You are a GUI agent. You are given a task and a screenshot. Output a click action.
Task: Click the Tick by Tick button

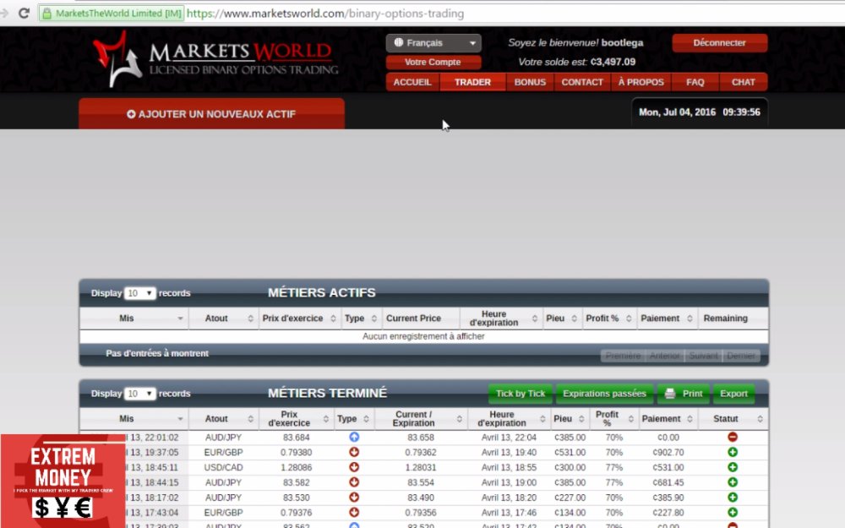pos(520,394)
